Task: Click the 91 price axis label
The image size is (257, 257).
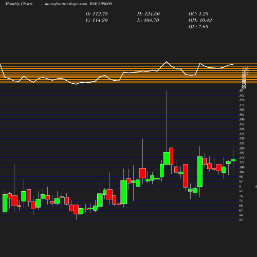Action: [241, 181]
